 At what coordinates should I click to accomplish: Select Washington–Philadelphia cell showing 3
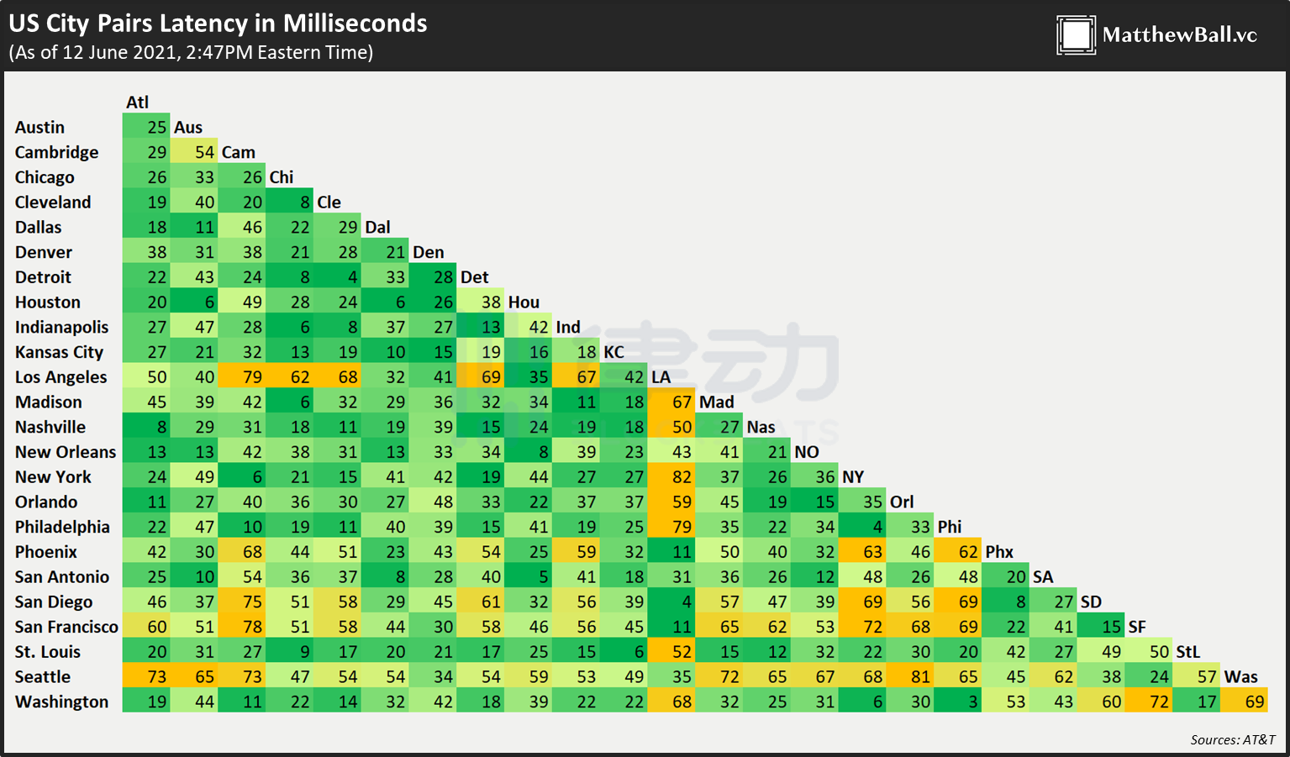(959, 702)
